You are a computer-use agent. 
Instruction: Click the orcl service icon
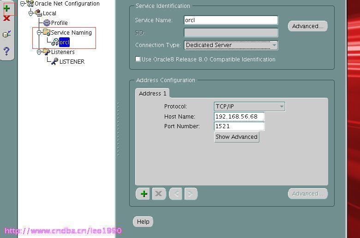pyautogui.click(x=55, y=42)
